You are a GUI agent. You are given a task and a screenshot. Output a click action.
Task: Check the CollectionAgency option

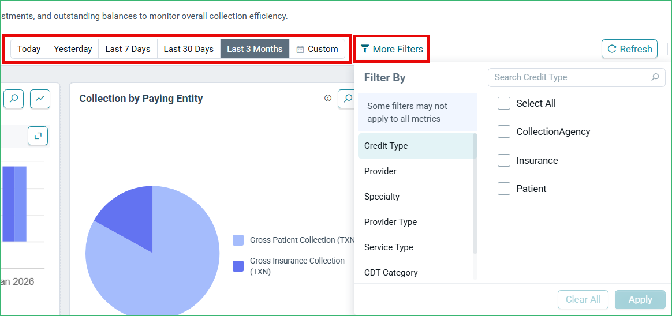pyautogui.click(x=504, y=131)
